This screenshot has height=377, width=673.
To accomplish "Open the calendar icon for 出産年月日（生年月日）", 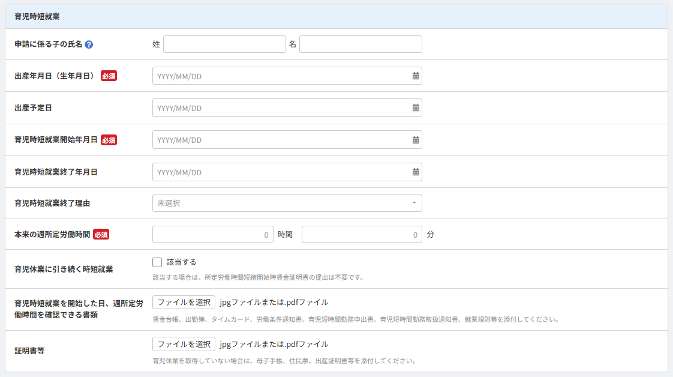I will pyautogui.click(x=416, y=76).
